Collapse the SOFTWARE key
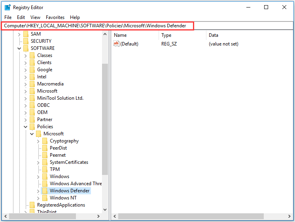Screen dimensions: 295x222 point(19,48)
